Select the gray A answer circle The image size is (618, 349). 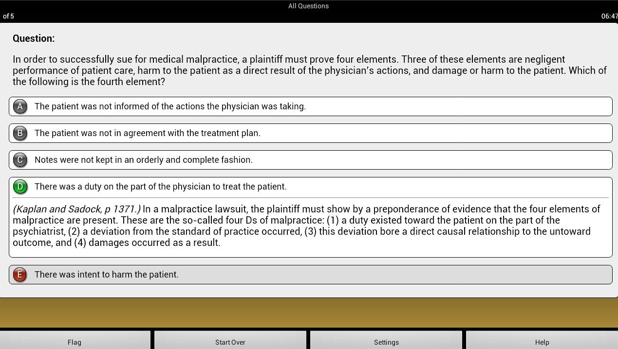coord(20,106)
